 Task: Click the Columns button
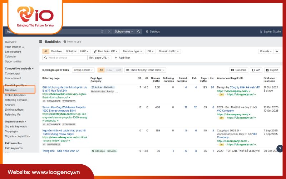pyautogui.click(x=239, y=70)
